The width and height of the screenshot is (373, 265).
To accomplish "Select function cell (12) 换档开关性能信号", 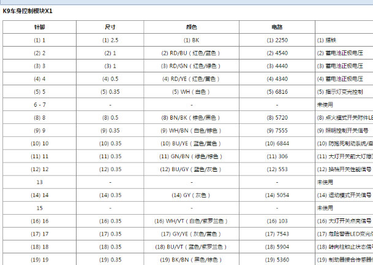I will pos(344,169).
